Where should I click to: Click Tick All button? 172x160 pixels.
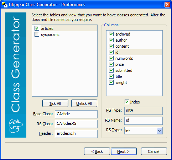click(x=55, y=103)
